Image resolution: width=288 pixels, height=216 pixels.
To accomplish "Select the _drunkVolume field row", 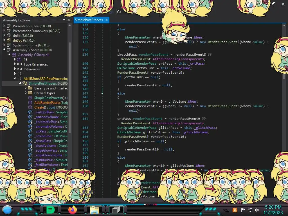I will 48,145.
